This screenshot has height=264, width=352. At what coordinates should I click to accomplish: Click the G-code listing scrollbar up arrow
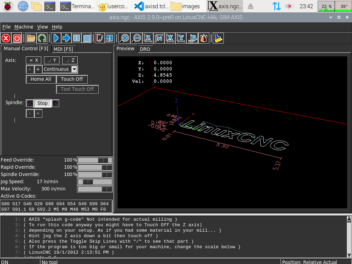pos(349,219)
